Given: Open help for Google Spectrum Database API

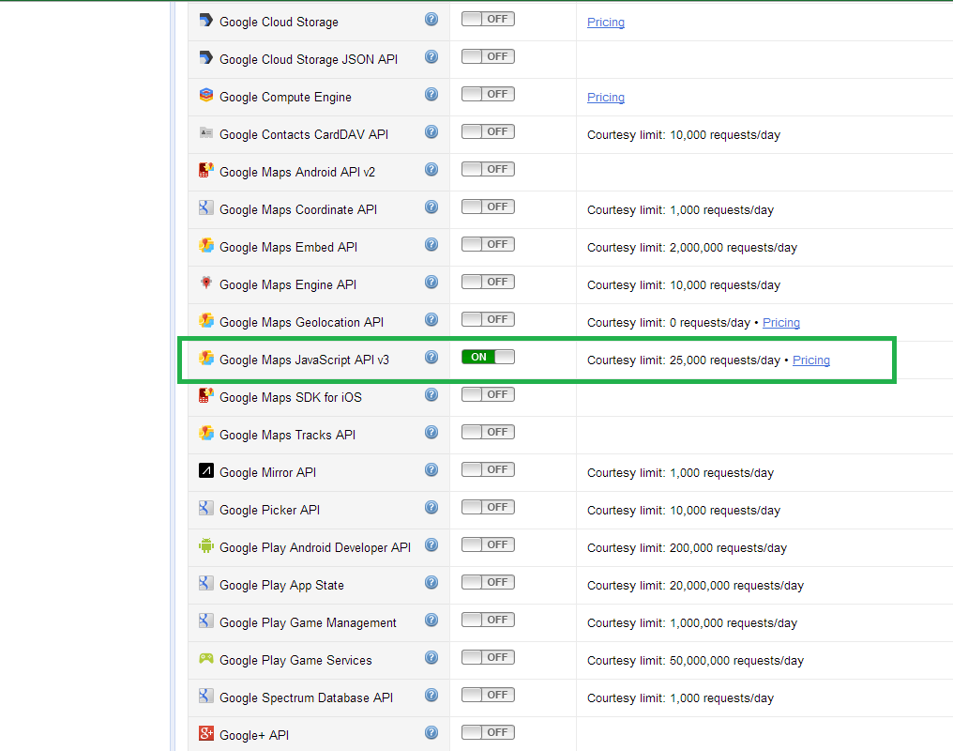Looking at the screenshot, I should [x=431, y=695].
